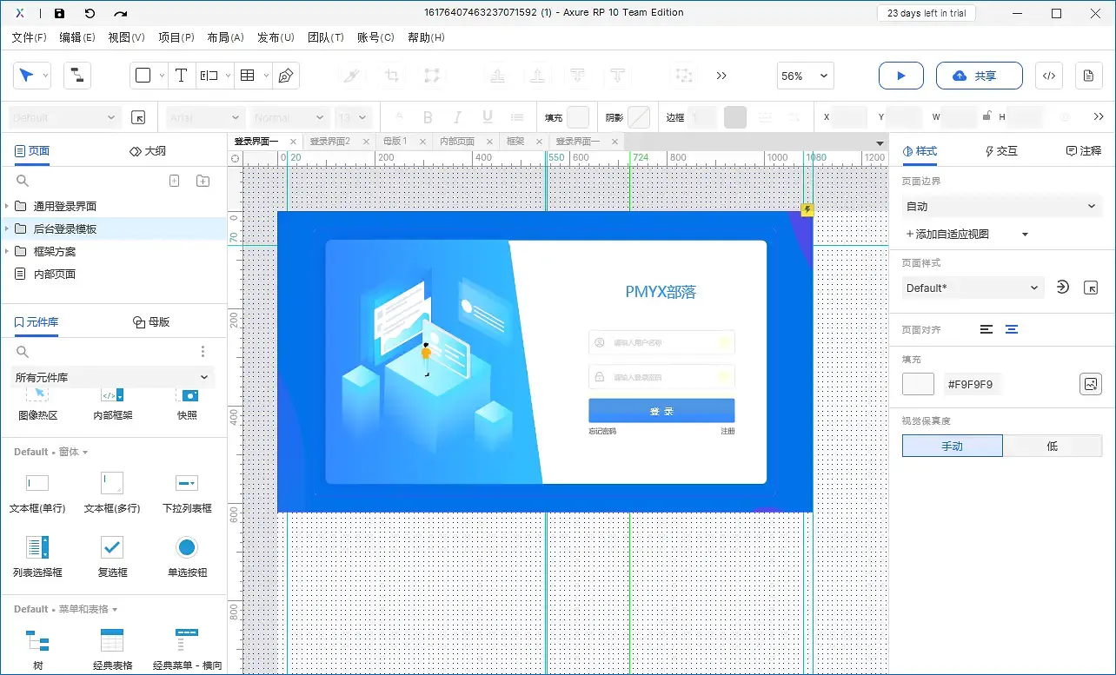Screen dimensions: 1116x675
Task: Open the 所有元件库 dropdown
Action: point(114,376)
